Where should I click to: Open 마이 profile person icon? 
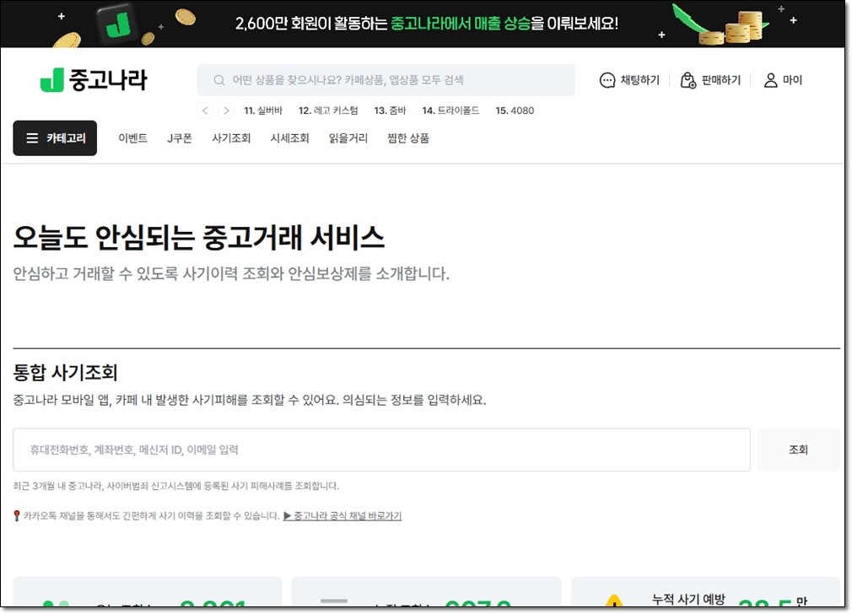(770, 80)
